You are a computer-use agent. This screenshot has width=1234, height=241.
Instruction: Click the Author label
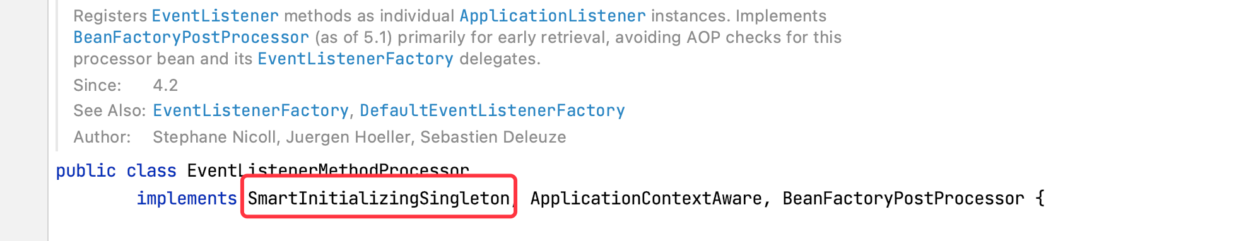click(x=102, y=137)
